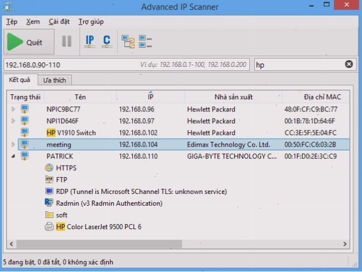362x272 pixels.
Task: Click the IP subnet toolbar icon
Action: [90, 42]
